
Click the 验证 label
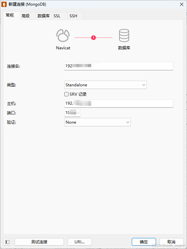coord(11,122)
